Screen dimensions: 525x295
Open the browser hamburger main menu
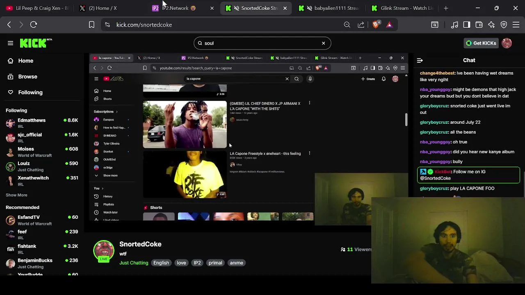516,25
